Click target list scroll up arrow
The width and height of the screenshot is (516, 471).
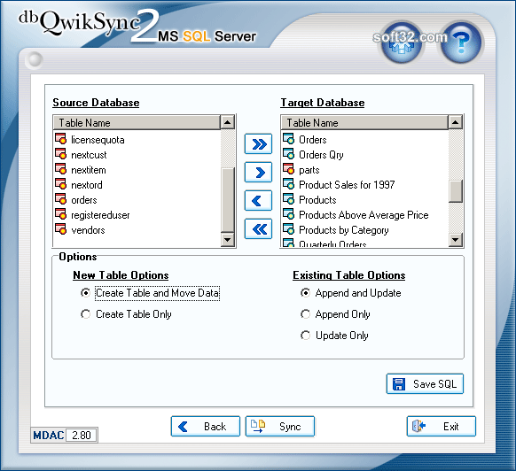pos(456,122)
